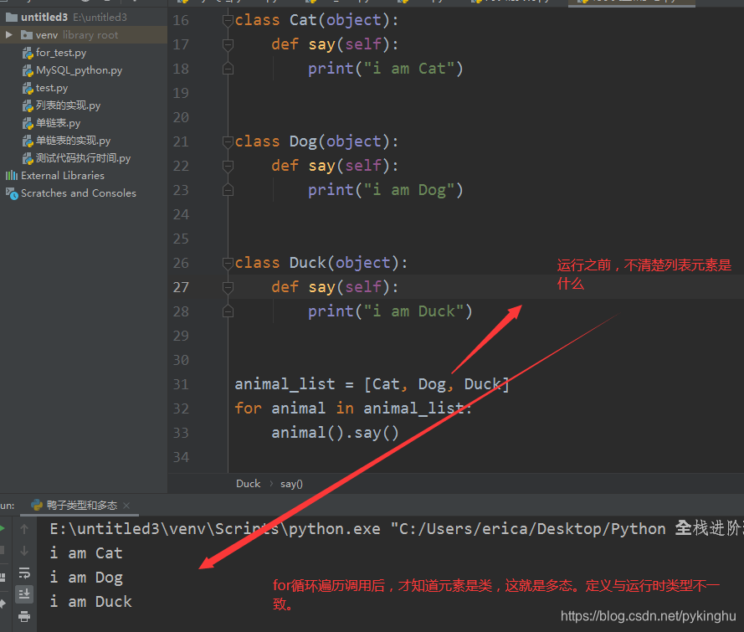Click the fold end marker on line 23
Image resolution: width=744 pixels, height=632 pixels.
(x=228, y=190)
